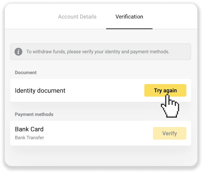
Task: Click the pixelated hand pointer icon
Action: [x=170, y=106]
